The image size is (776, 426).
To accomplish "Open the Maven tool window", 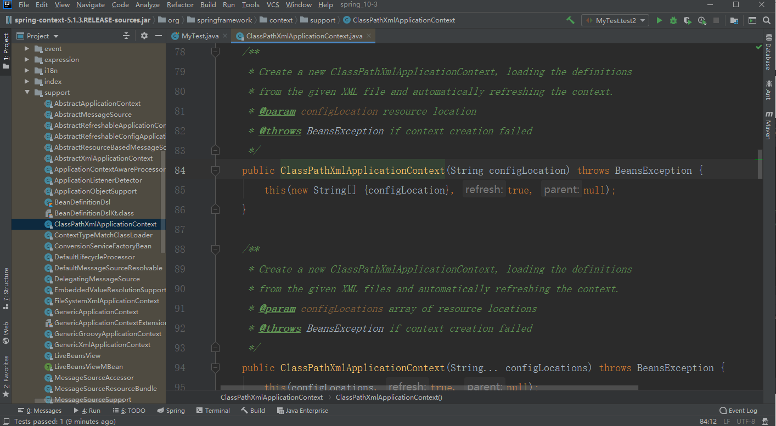I will pyautogui.click(x=768, y=125).
